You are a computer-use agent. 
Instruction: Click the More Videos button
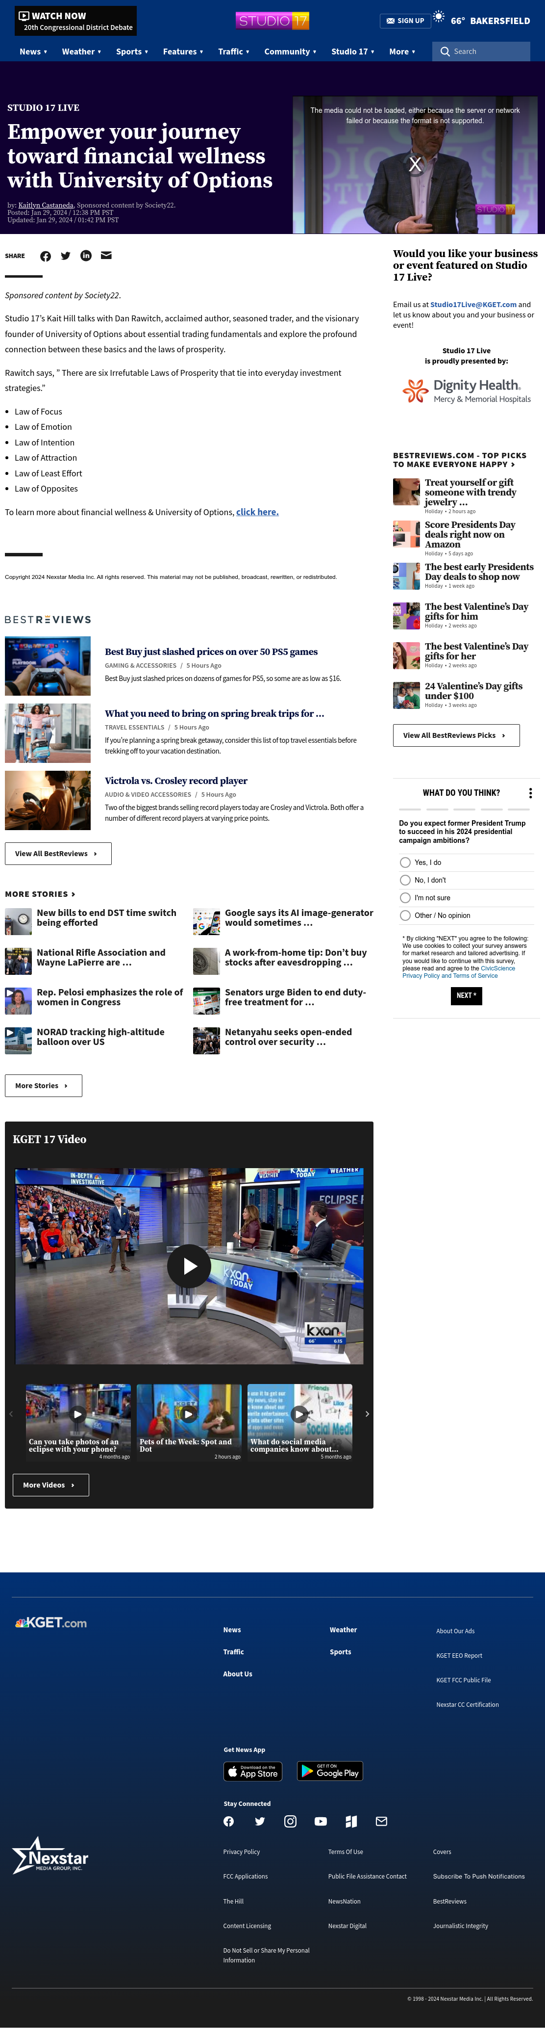coord(50,1485)
